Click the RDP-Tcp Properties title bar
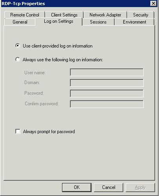The width and height of the screenshot is (159, 196). point(75,4)
